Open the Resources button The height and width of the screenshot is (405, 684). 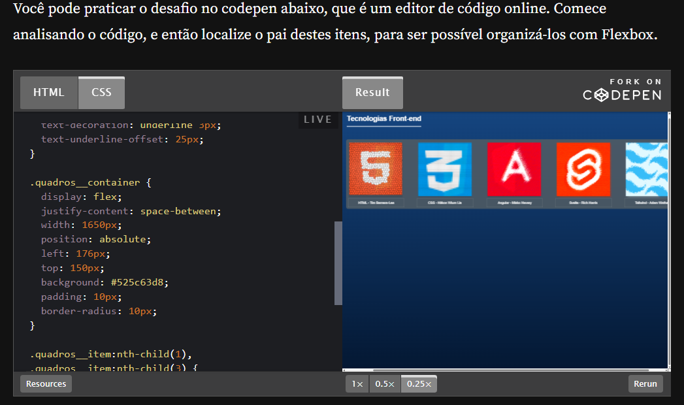point(46,383)
